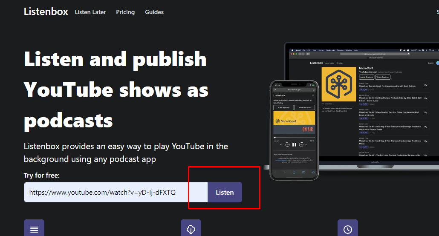439x236 pixels.
Task: Click the cloud download feature icon
Action: pos(191,228)
